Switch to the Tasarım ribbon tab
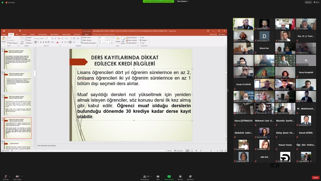 24,34
